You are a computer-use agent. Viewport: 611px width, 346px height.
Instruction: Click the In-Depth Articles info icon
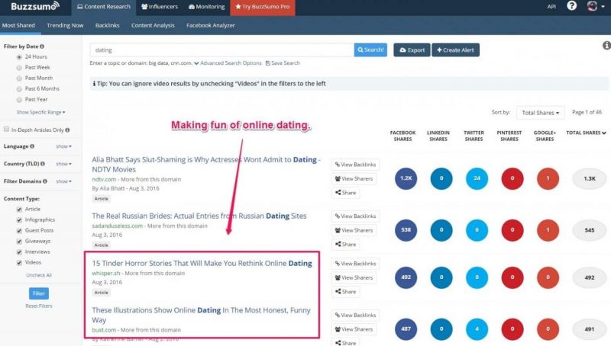point(67,130)
